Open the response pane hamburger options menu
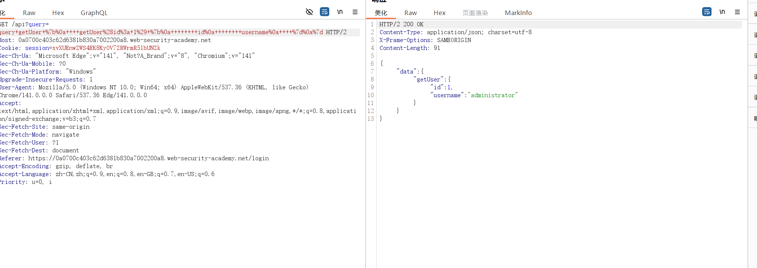Image resolution: width=757 pixels, height=268 pixels. pyautogui.click(x=737, y=12)
